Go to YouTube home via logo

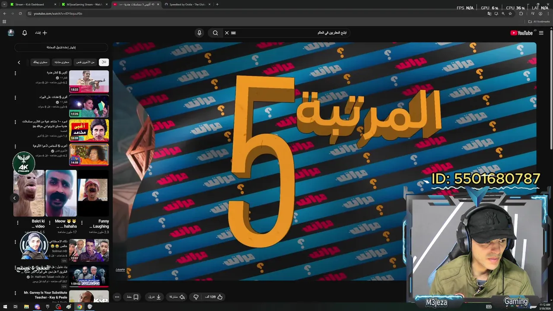pyautogui.click(x=521, y=33)
